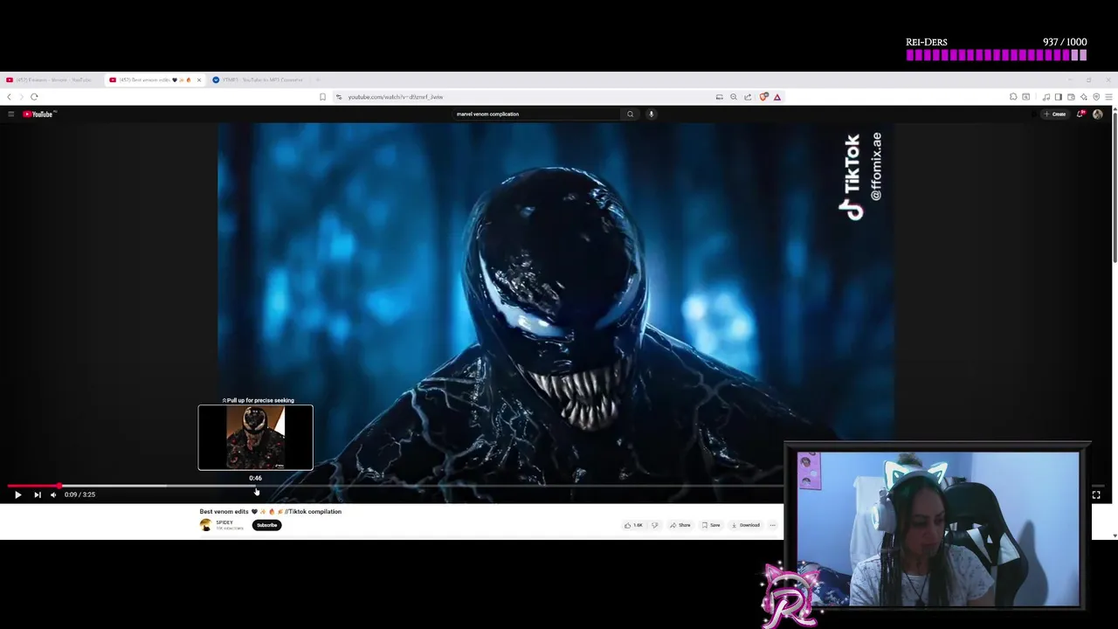
Task: Open the zoom magnifier in address bar
Action: click(x=734, y=97)
